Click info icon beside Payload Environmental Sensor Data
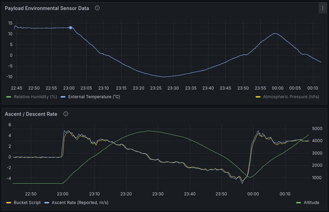The height and width of the screenshot is (212, 329). coord(97,8)
